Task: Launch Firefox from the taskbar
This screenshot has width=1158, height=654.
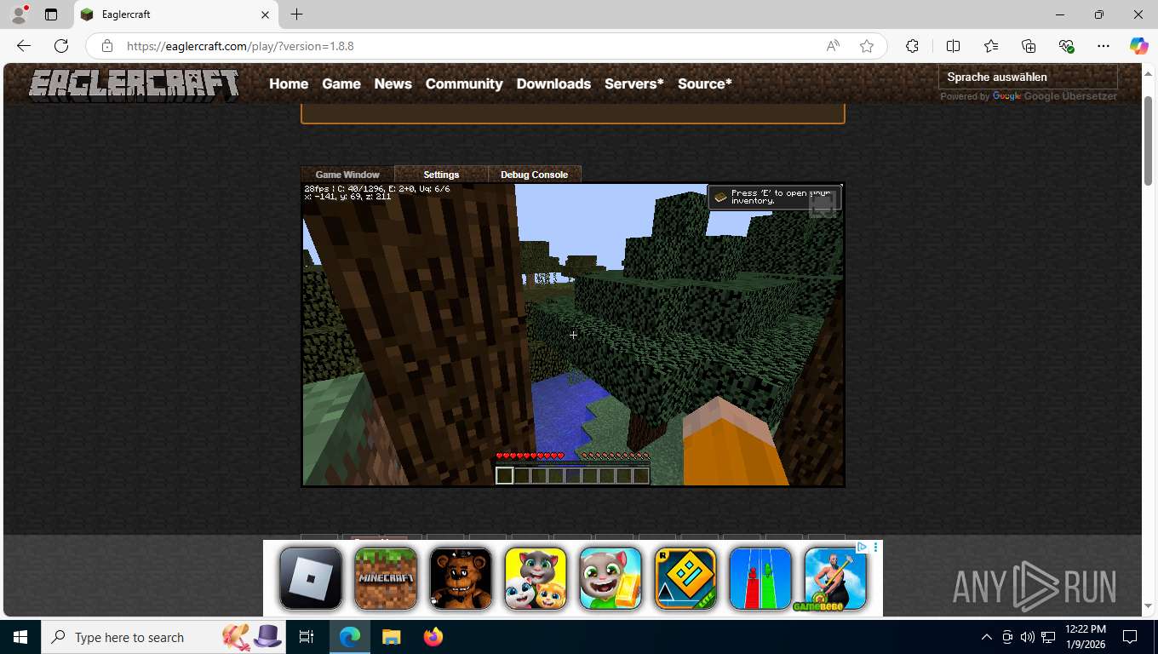Action: (433, 637)
